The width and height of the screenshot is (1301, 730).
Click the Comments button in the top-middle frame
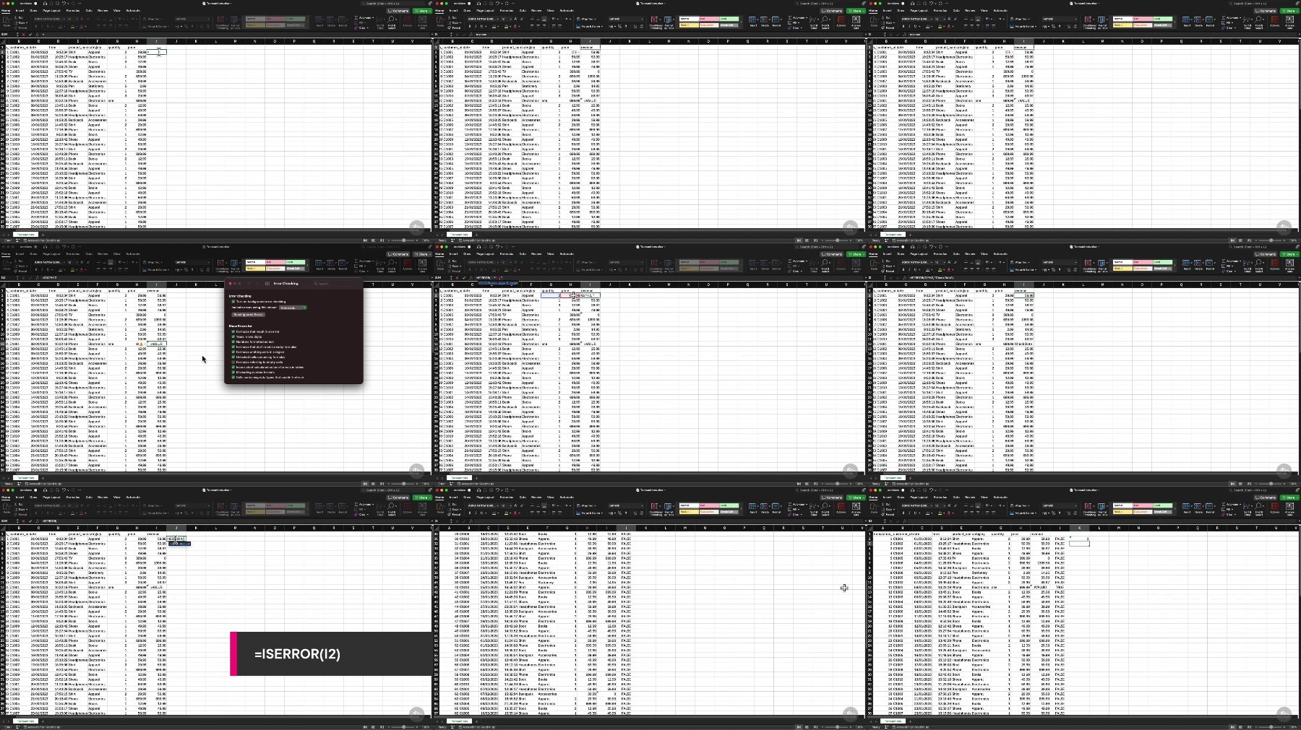(833, 11)
